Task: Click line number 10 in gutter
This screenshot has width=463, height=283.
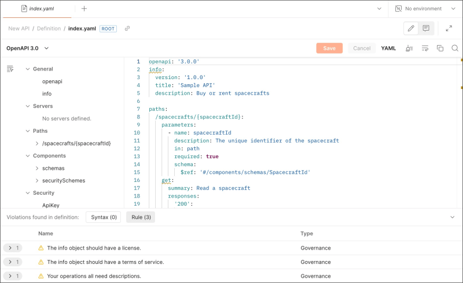Action: tap(137, 133)
